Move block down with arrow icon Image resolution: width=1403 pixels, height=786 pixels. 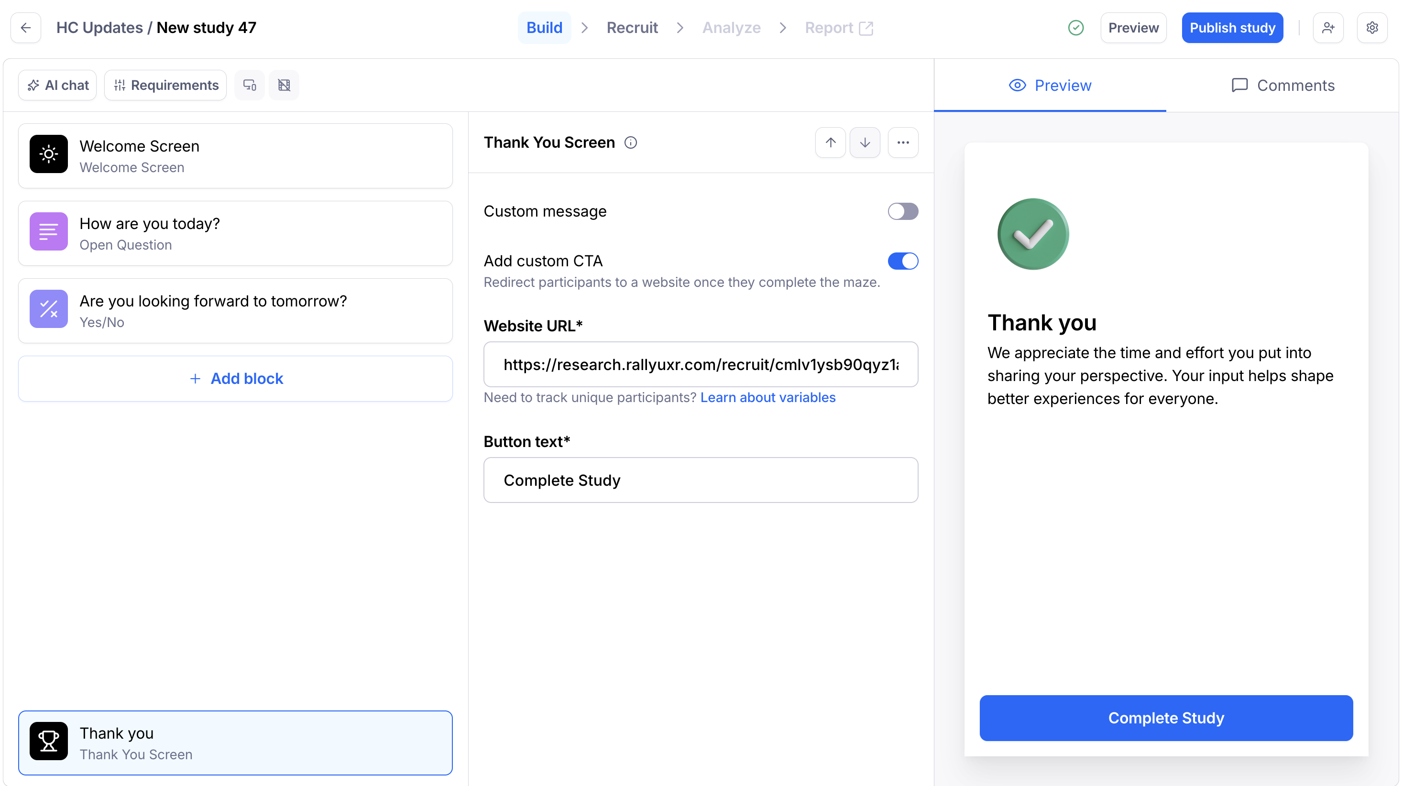click(x=865, y=142)
